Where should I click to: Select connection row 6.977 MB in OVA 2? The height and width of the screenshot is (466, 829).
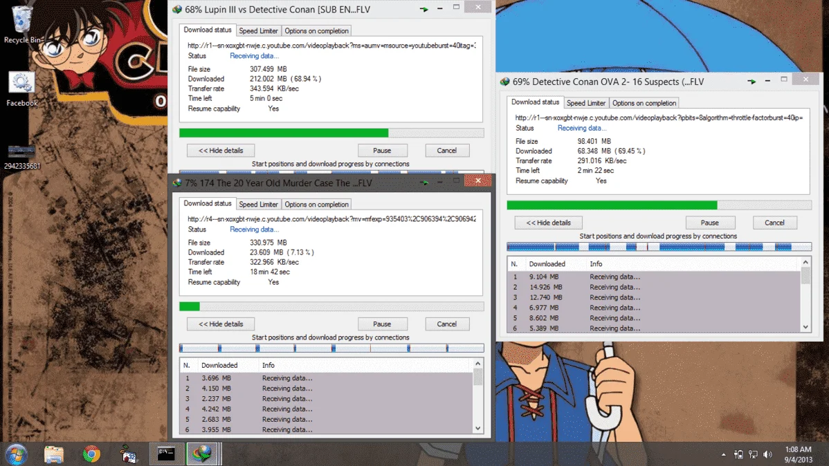pyautogui.click(x=654, y=308)
